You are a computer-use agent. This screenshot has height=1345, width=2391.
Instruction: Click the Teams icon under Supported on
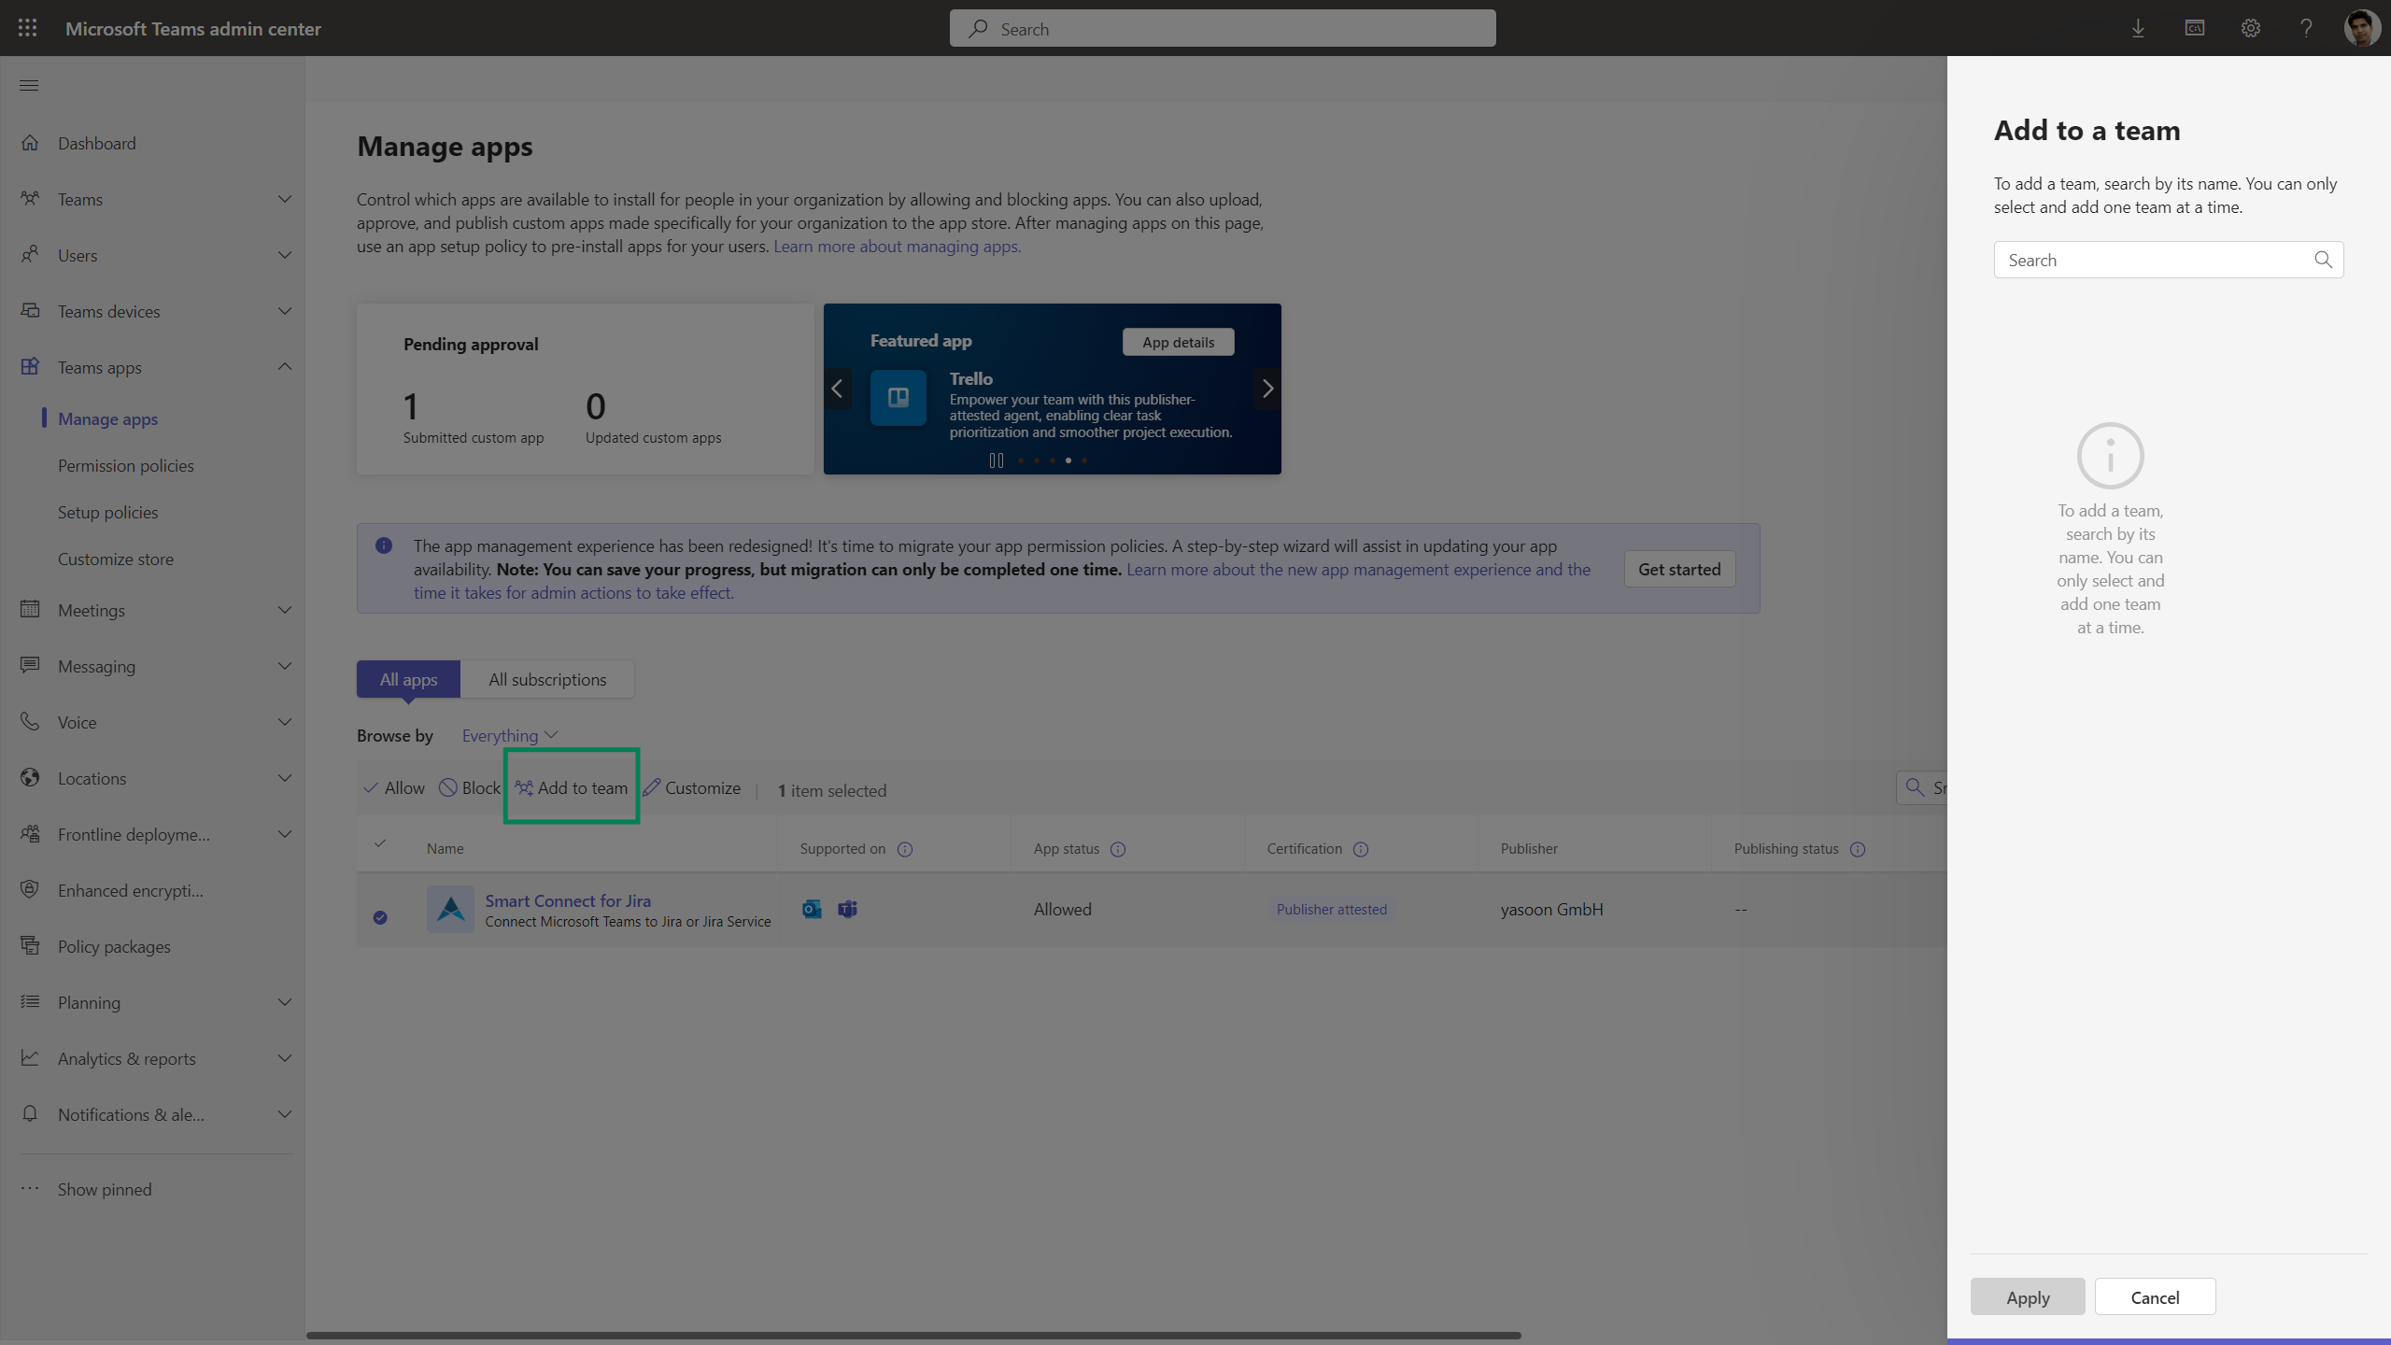pos(847,908)
